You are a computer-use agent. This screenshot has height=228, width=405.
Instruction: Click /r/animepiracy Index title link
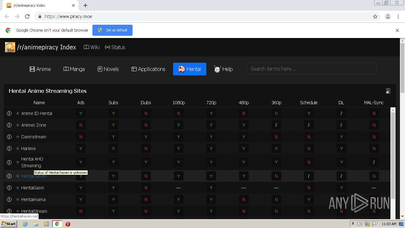[47, 47]
